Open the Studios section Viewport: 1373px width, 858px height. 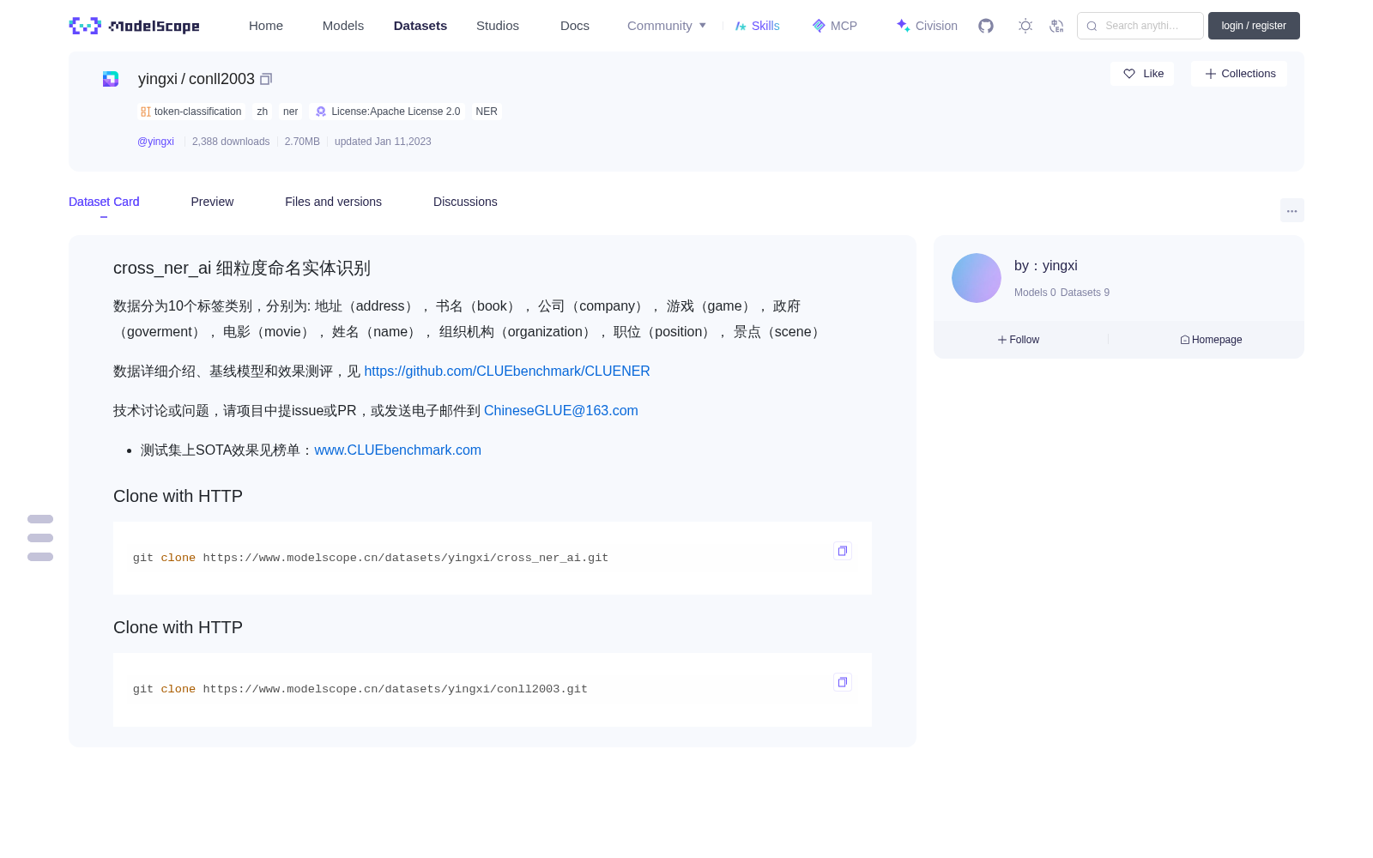point(498,26)
